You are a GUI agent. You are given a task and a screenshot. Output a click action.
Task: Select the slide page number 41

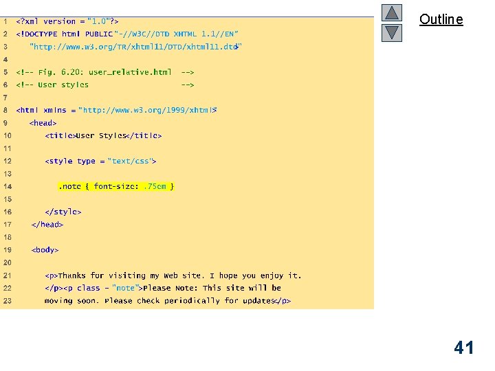(x=464, y=348)
